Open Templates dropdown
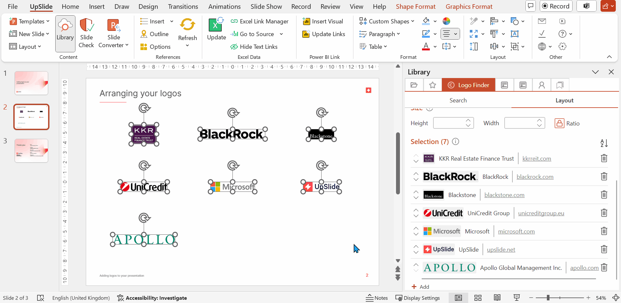This screenshot has width=621, height=303. [x=29, y=21]
